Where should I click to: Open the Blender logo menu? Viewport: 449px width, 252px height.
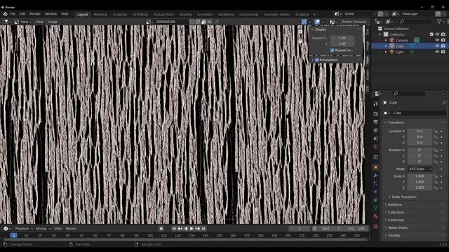tap(5, 14)
